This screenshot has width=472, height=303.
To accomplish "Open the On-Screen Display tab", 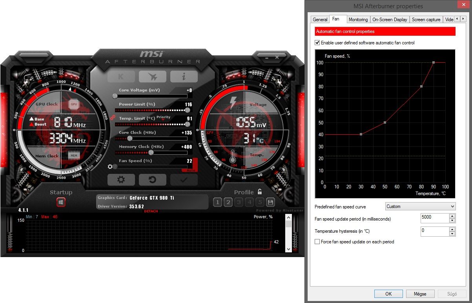I will (390, 20).
